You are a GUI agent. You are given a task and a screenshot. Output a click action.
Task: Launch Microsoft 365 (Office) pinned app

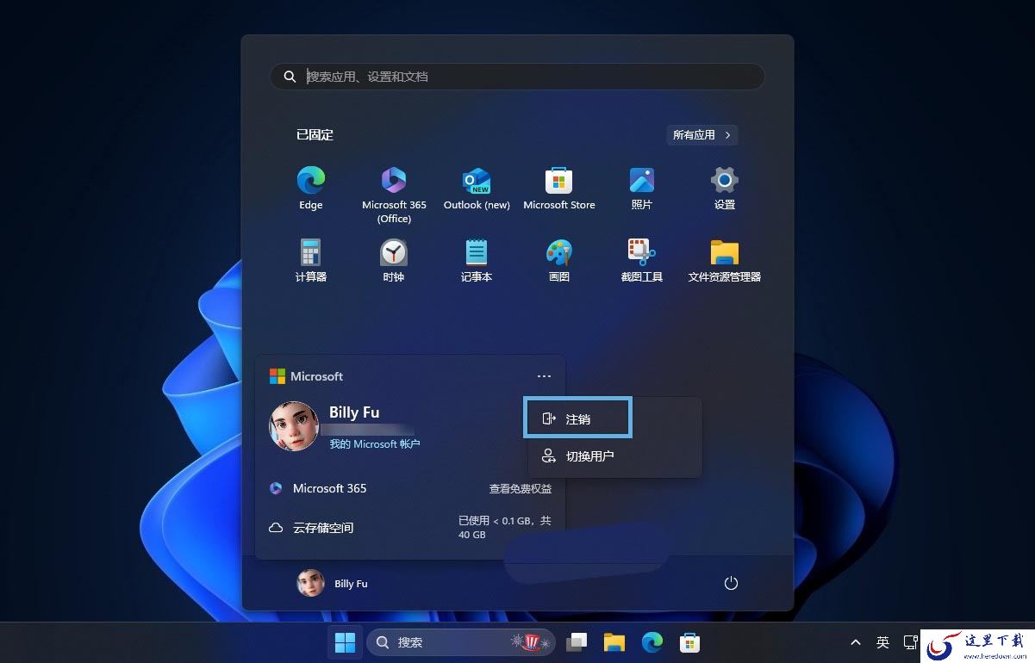coord(394,195)
